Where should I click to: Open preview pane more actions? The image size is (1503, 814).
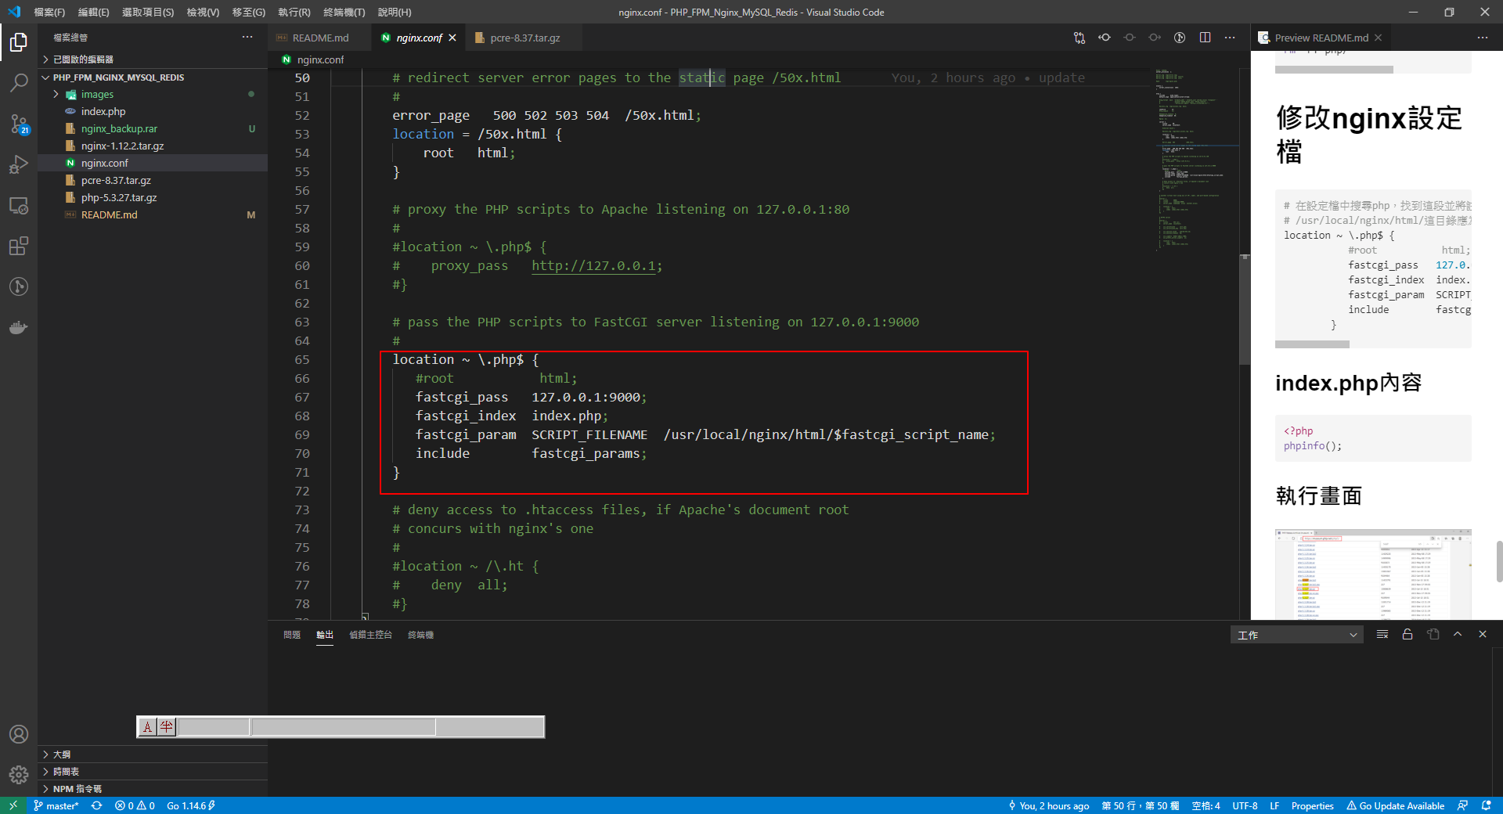(x=1483, y=38)
